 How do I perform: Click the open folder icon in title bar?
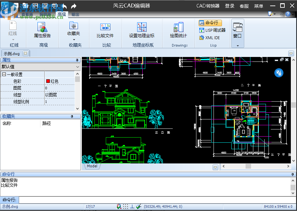25,6
